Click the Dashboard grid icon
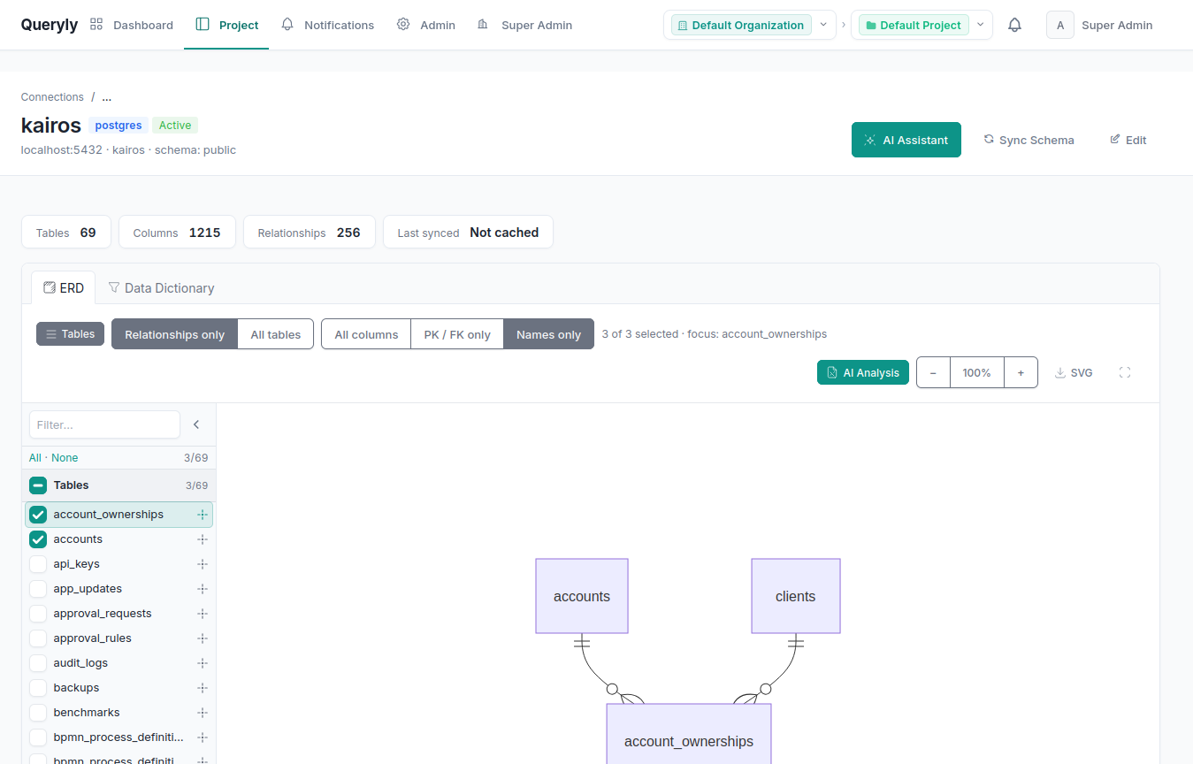Screen dimensions: 1193x764 point(96,24)
